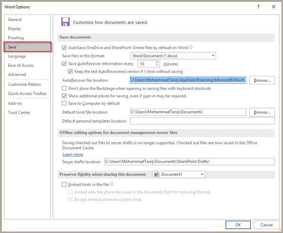Click the purple floppy disk save icon
283x233 pixels.
(x=66, y=22)
